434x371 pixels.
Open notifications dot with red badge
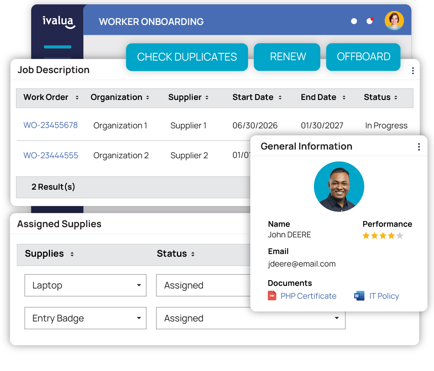(x=370, y=21)
